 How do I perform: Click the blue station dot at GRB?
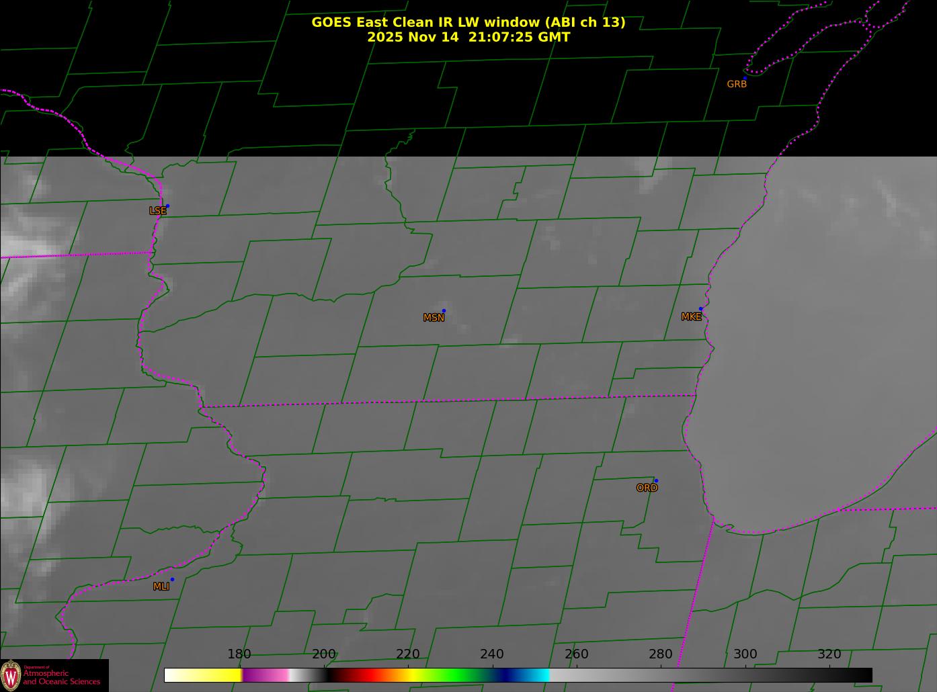745,78
